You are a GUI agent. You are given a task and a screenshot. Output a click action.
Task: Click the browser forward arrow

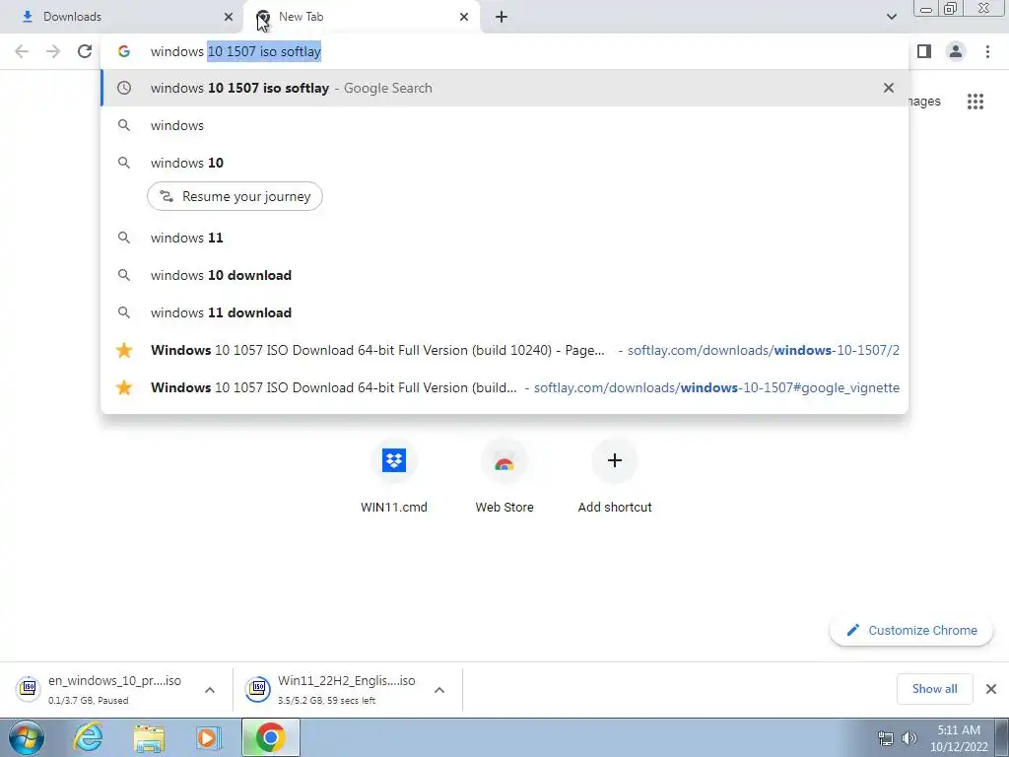click(53, 51)
